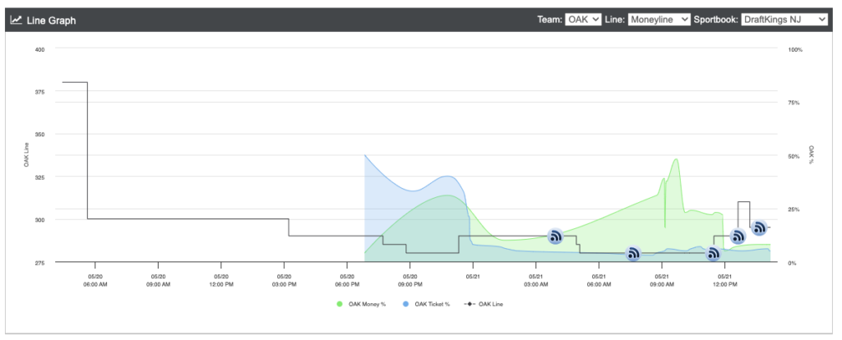The height and width of the screenshot is (340, 842).
Task: Open the news feed marker near 03:00 AM
Action: pyautogui.click(x=555, y=236)
